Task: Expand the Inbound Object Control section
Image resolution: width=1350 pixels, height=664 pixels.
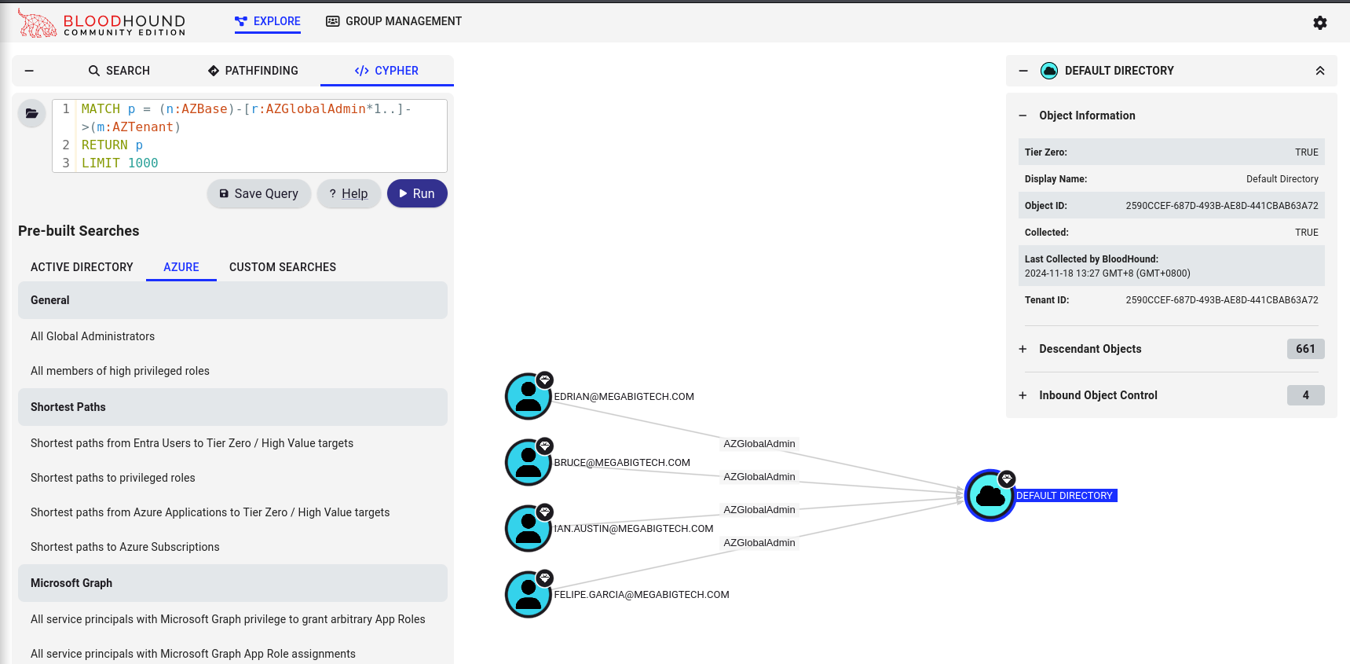Action: click(x=1023, y=395)
